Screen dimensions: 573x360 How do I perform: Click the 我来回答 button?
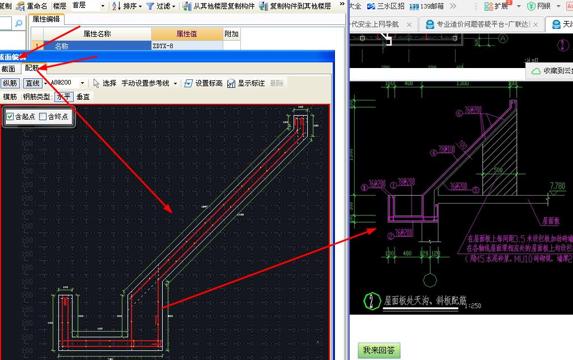coord(379,350)
